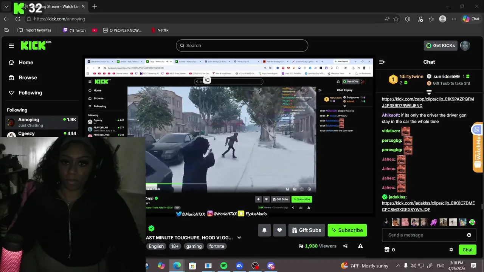
Task: Open Edge Settings and more menu
Action: (x=454, y=19)
